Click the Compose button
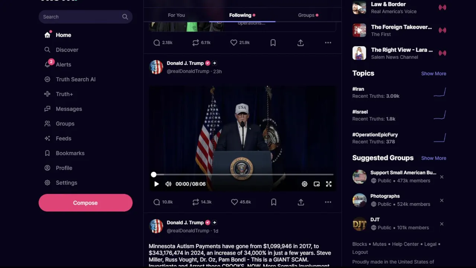 coord(86,203)
